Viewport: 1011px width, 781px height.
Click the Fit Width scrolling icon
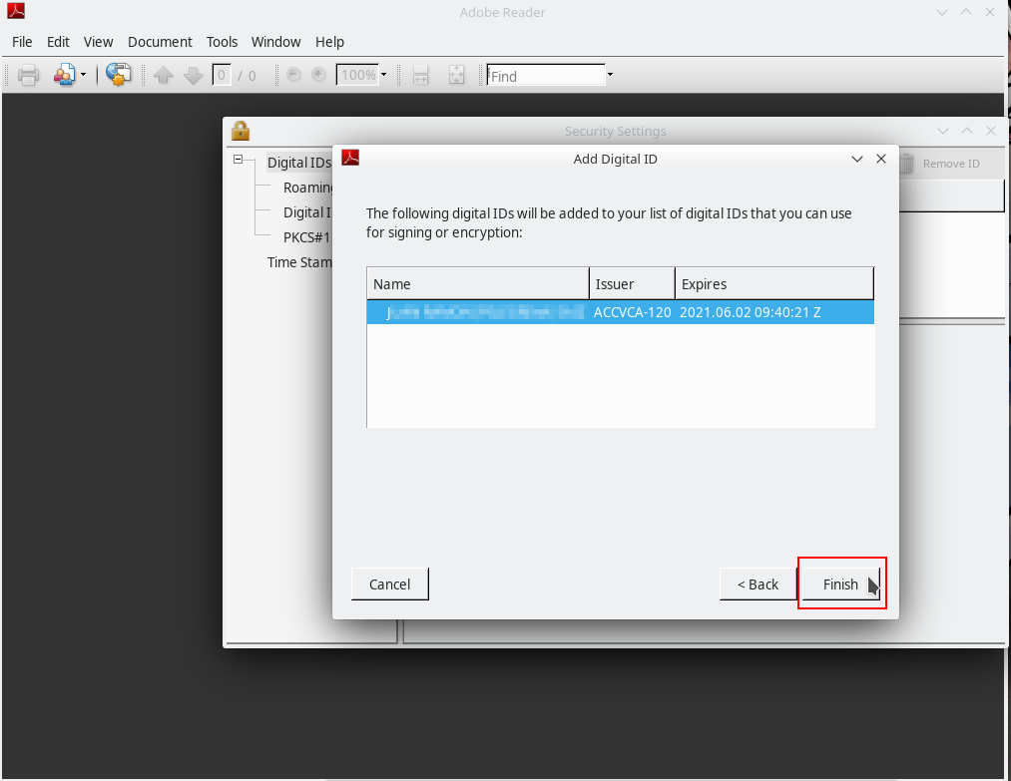pos(421,75)
